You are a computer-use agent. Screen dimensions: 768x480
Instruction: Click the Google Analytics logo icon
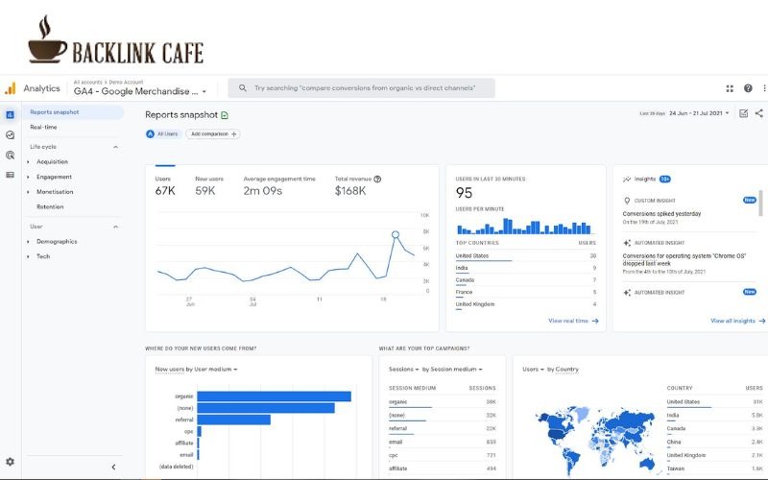tap(11, 88)
